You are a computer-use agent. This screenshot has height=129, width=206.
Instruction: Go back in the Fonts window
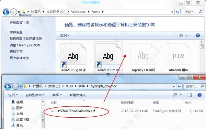coord(6,12)
